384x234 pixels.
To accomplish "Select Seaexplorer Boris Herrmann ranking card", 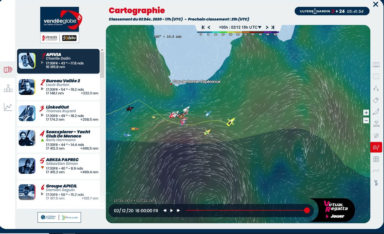I will click(58, 140).
